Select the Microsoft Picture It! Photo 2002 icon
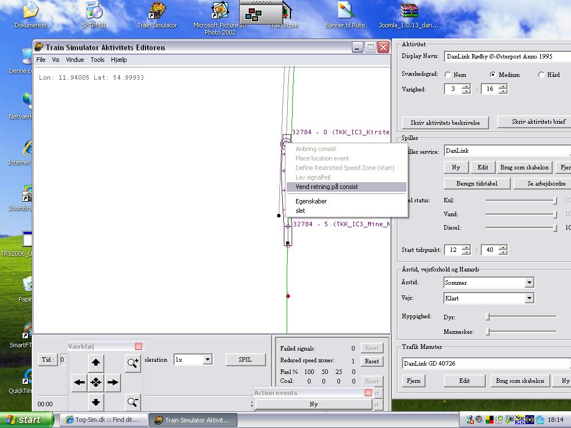 220,19
